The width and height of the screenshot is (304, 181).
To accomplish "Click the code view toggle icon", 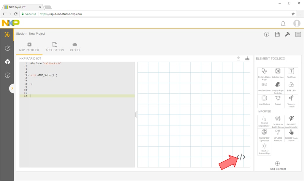I will tap(241, 157).
